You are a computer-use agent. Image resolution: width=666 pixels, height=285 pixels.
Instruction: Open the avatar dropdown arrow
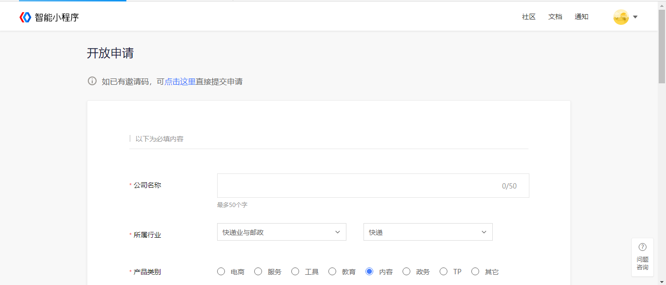635,17
